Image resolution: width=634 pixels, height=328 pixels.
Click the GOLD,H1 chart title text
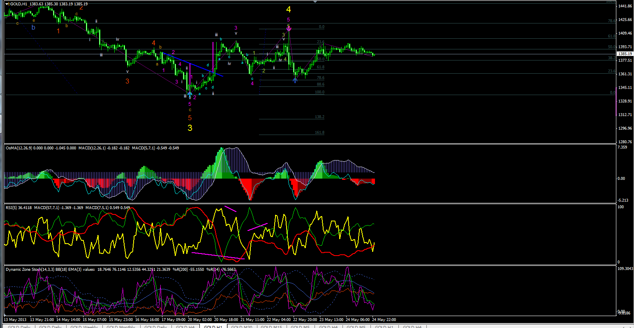(x=19, y=4)
